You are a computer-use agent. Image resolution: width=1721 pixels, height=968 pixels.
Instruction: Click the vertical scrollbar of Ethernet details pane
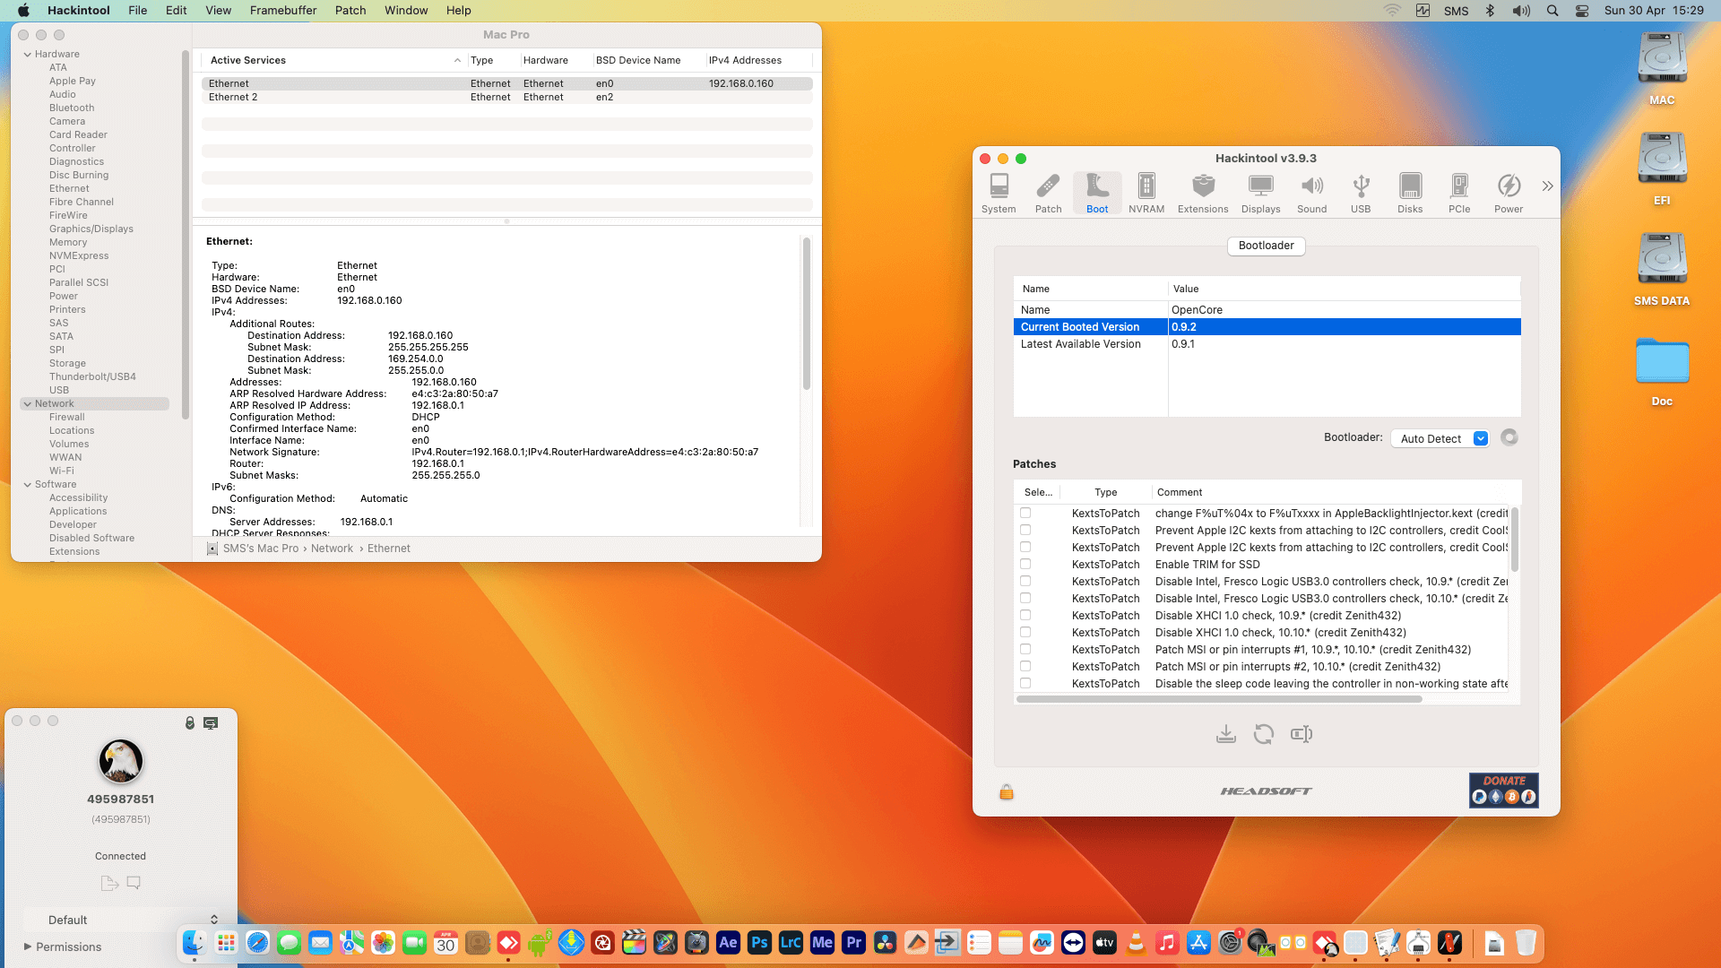click(807, 314)
